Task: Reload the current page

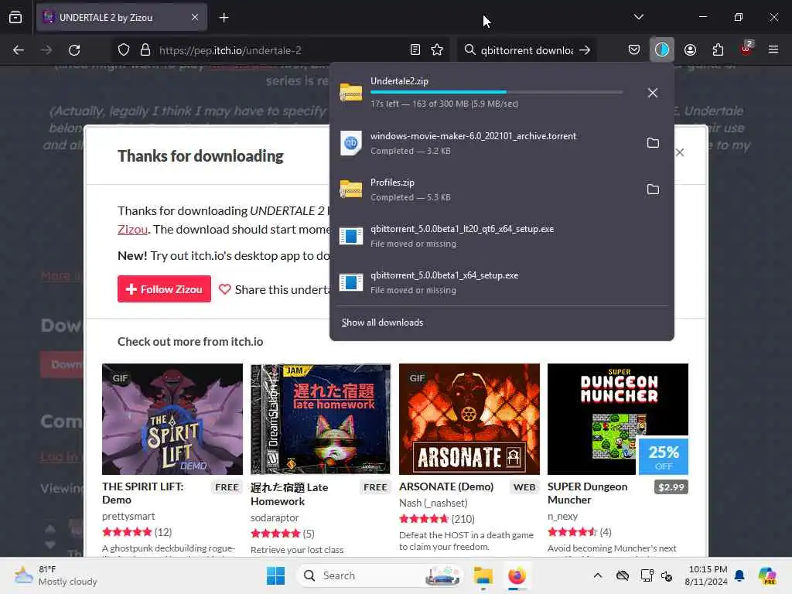Action: click(74, 50)
